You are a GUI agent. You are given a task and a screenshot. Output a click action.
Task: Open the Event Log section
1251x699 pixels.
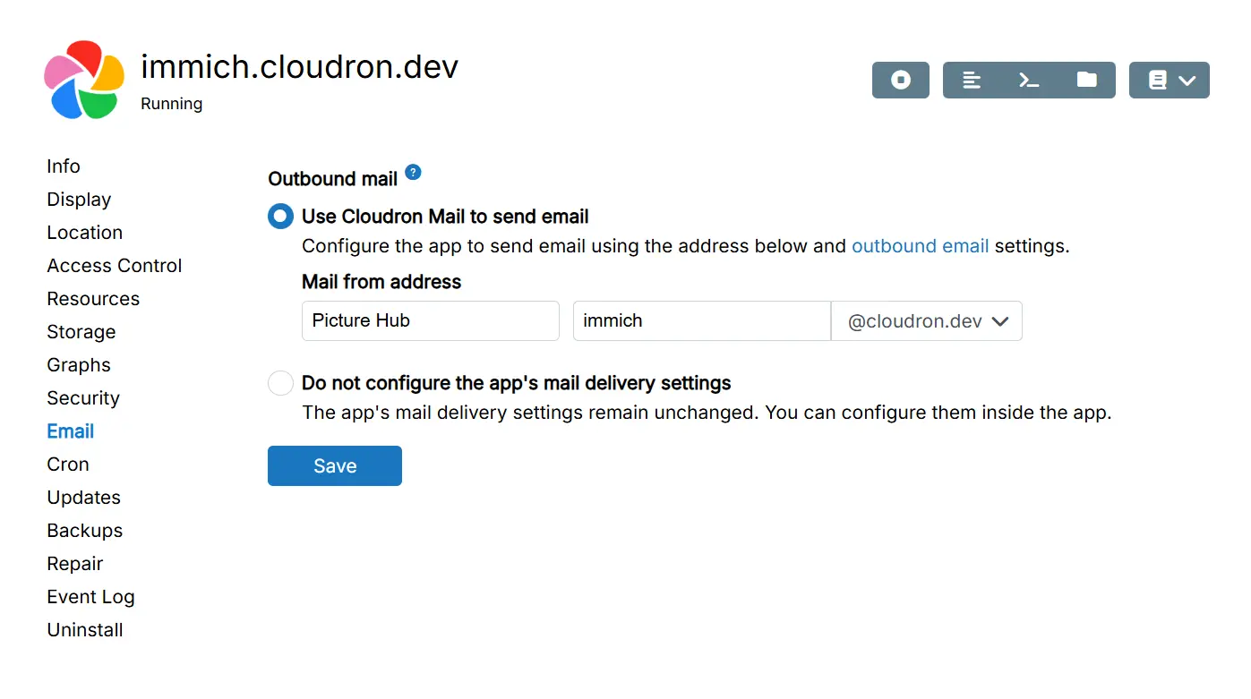[90, 597]
